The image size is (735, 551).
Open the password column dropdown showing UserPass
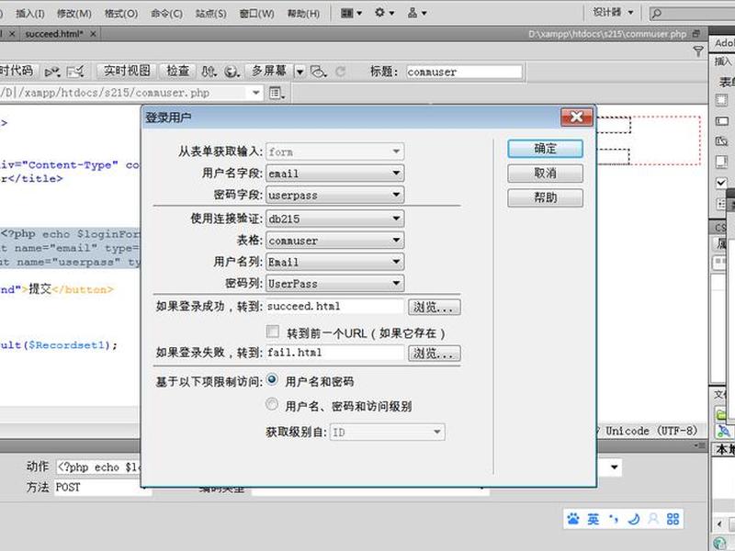(334, 283)
